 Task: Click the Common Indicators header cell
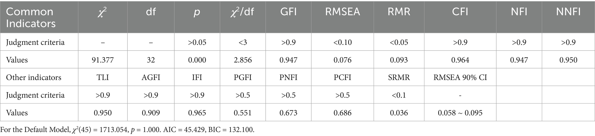31,17
